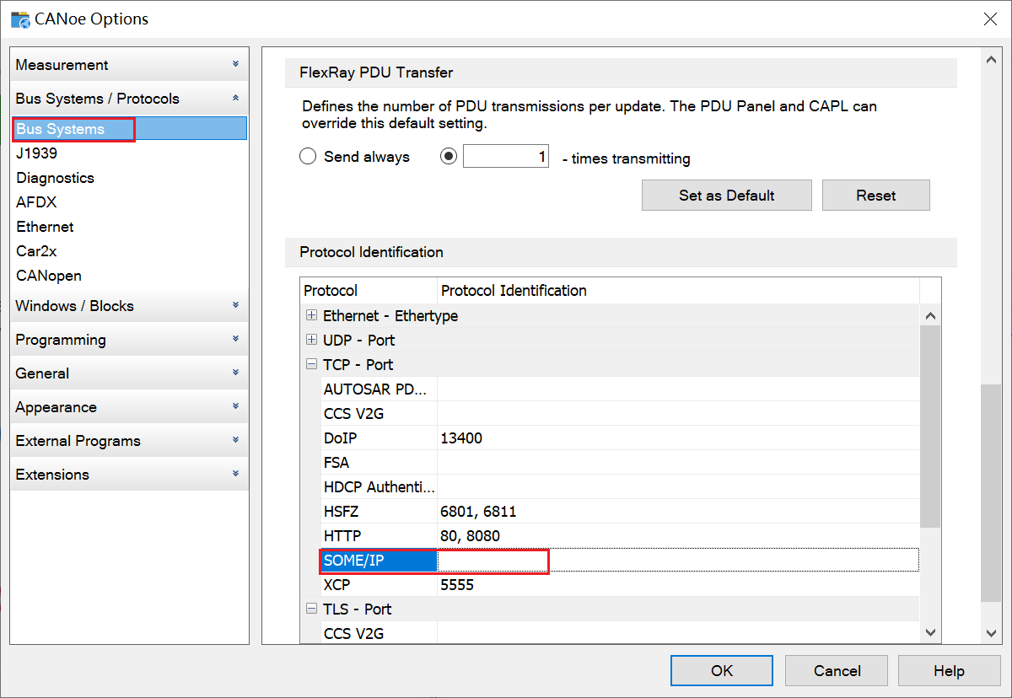
Task: Select the HDCP Authenti... protocol row
Action: [379, 486]
